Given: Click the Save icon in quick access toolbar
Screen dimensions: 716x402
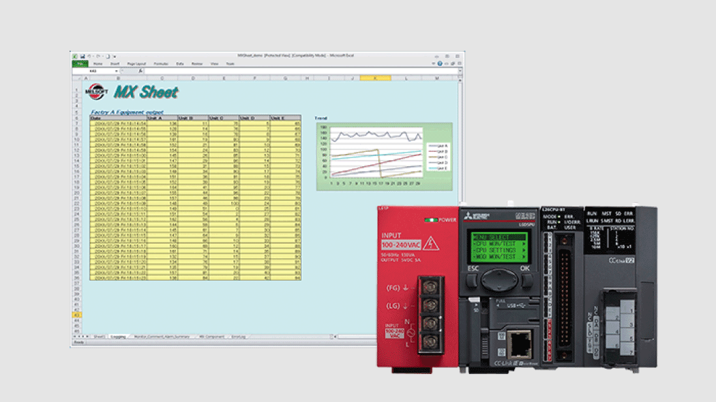Looking at the screenshot, I should tap(83, 56).
